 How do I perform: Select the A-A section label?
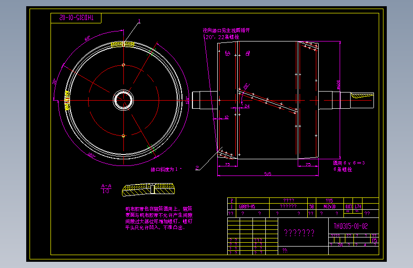click(106, 186)
